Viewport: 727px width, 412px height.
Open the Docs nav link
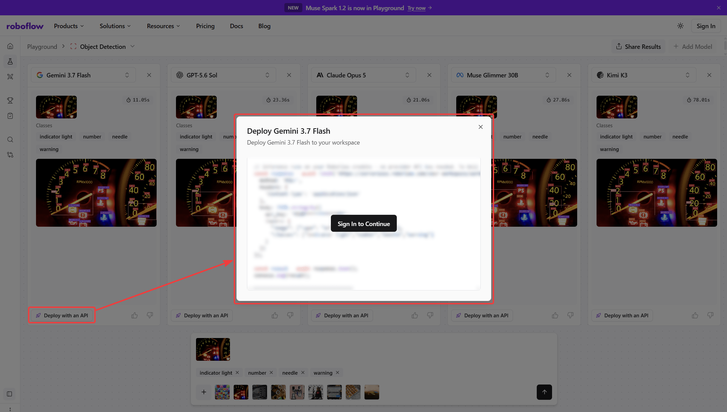click(x=236, y=26)
